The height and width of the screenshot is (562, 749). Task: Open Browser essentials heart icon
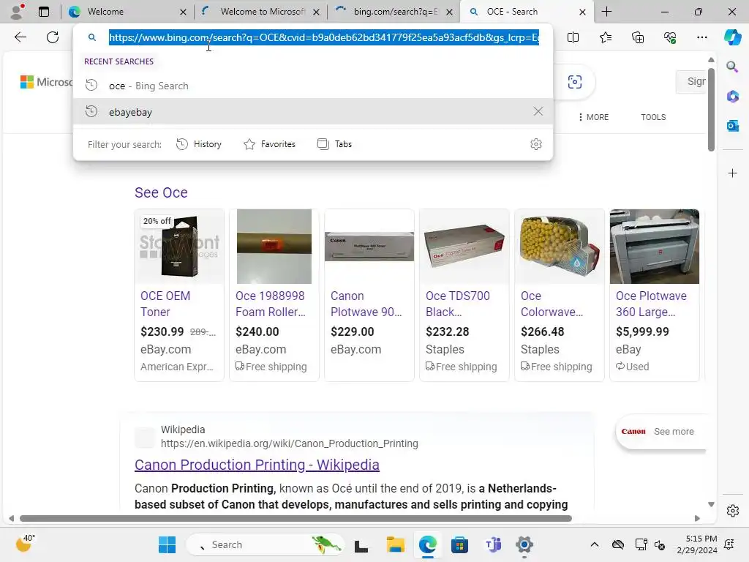click(x=670, y=37)
